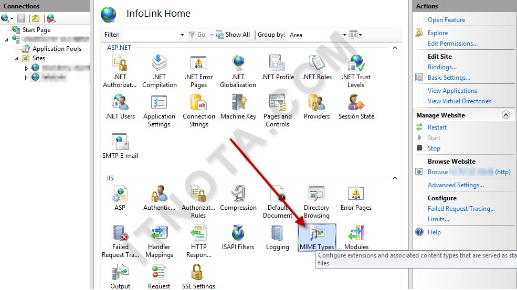Screen dimensions: 517x290
Task: Click the delete connection icon in Connections toolbar
Action: click(x=51, y=18)
